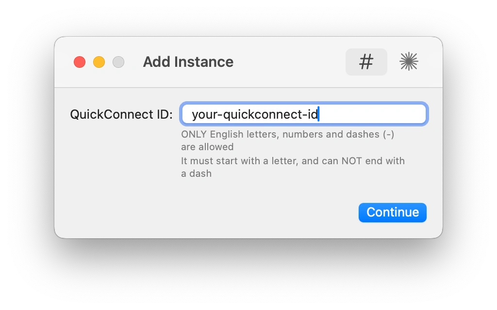
Task: Close the Add Instance window
Action: 80,62
